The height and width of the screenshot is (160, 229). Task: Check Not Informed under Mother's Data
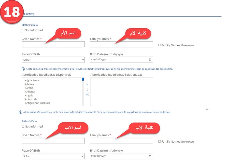coord(23,30)
